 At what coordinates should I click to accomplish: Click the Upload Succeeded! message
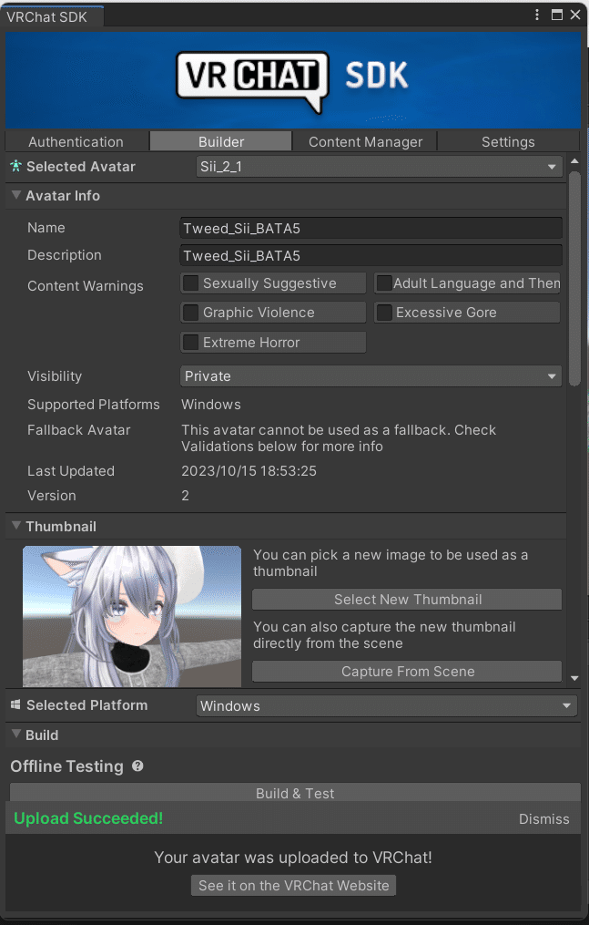(88, 818)
